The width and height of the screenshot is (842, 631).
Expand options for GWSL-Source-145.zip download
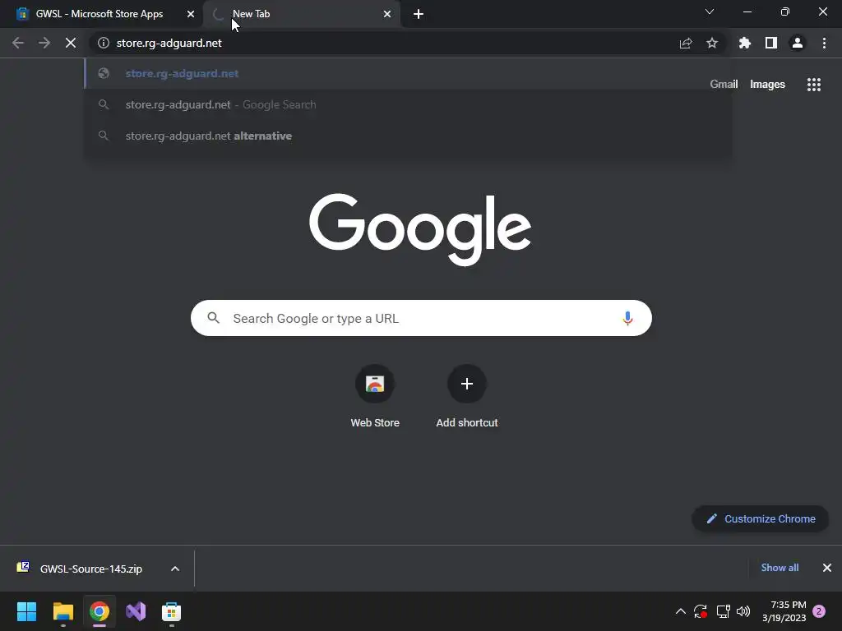pos(175,569)
